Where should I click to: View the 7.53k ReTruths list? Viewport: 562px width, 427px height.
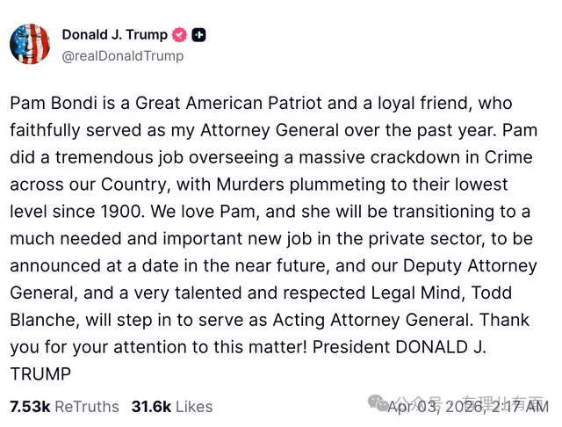click(x=64, y=406)
